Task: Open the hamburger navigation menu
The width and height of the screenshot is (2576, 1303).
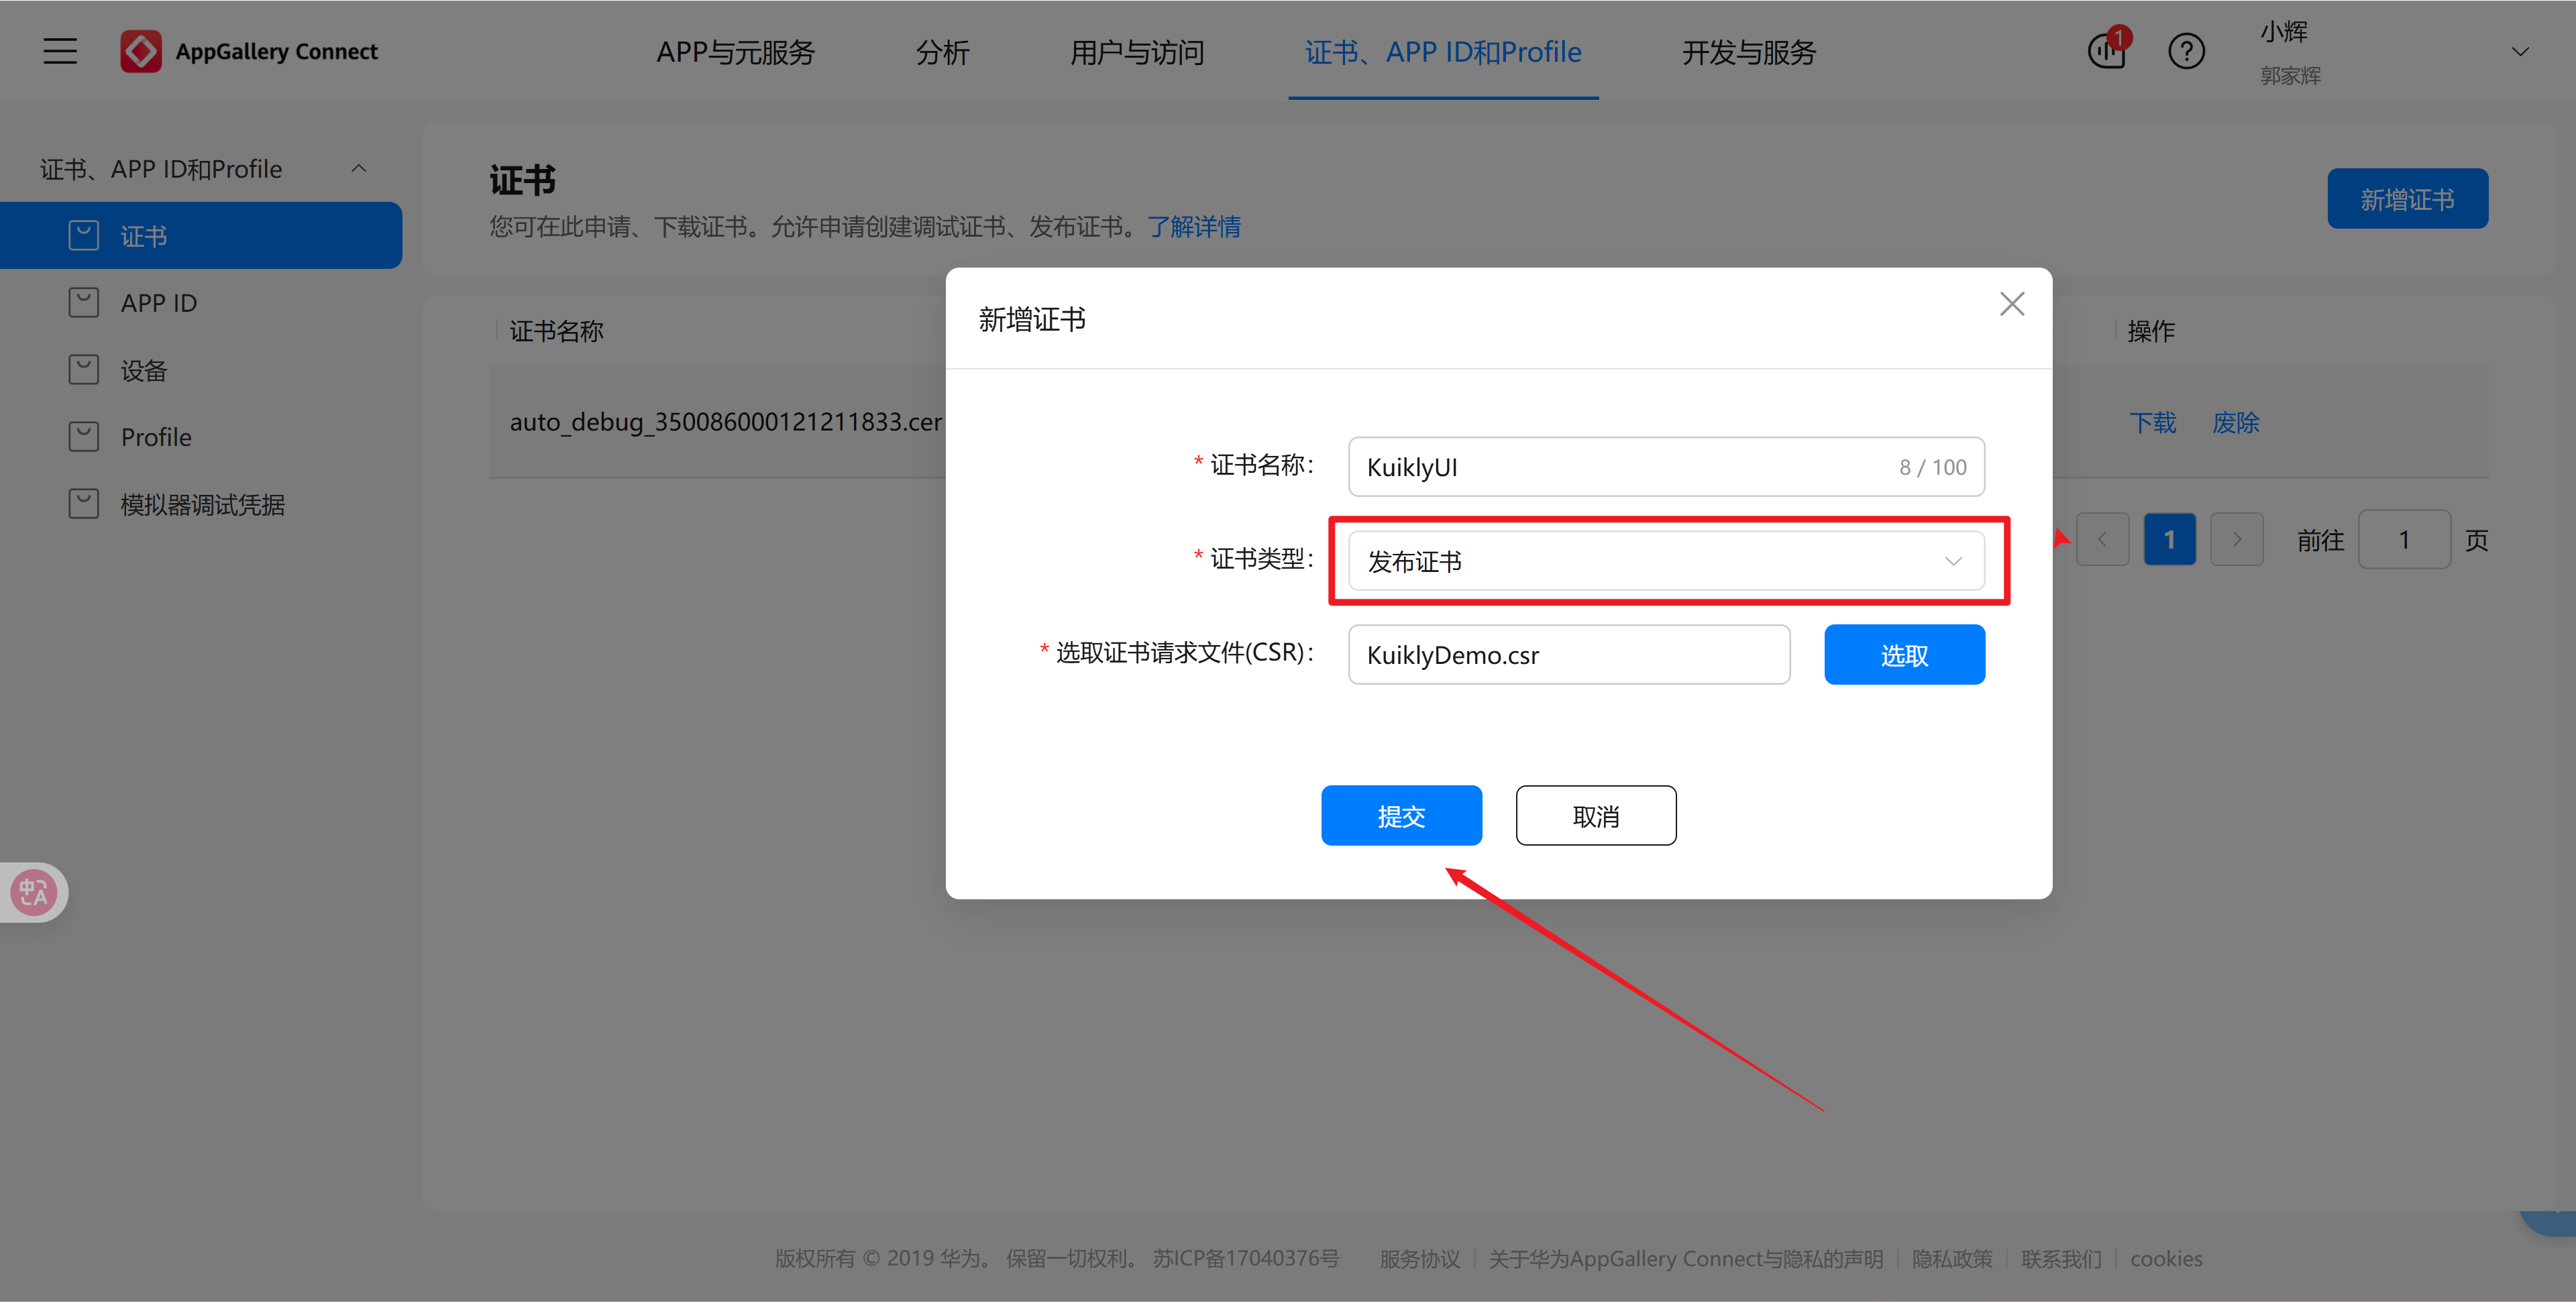Action: click(59, 51)
